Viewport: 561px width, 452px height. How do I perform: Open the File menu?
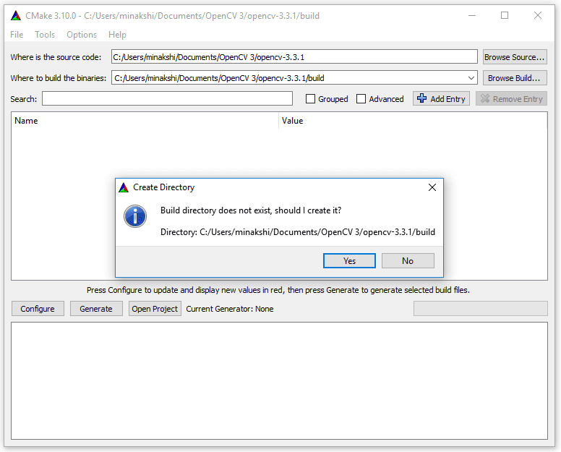[x=17, y=35]
